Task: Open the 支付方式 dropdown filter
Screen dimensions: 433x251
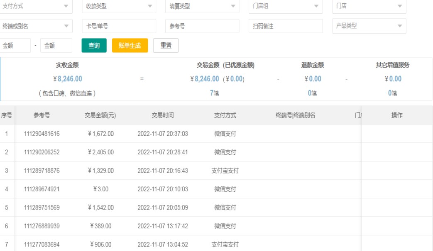Action: point(36,6)
